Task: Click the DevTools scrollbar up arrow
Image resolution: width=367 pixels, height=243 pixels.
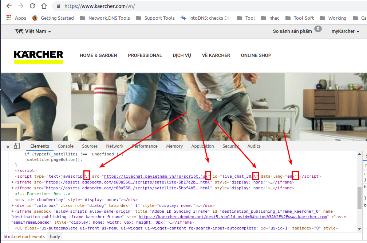Action: [x=359, y=154]
